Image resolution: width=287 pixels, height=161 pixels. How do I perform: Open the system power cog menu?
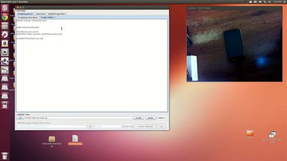[285, 2]
